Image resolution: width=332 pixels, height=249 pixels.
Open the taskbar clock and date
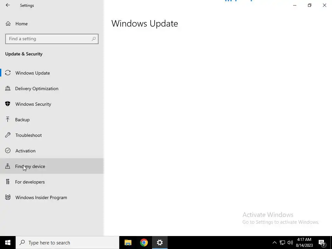click(304, 243)
